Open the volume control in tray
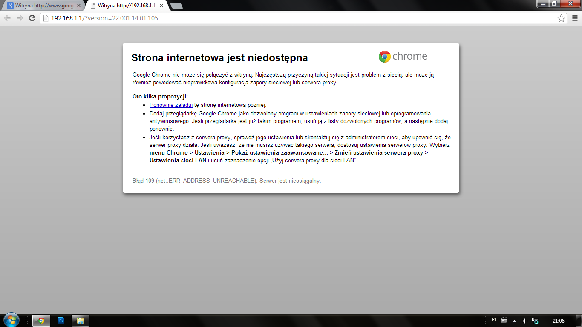Image resolution: width=582 pixels, height=327 pixels. (525, 321)
